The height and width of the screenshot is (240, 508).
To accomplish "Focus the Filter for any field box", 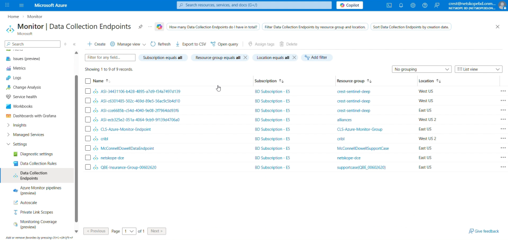I will tap(110, 58).
